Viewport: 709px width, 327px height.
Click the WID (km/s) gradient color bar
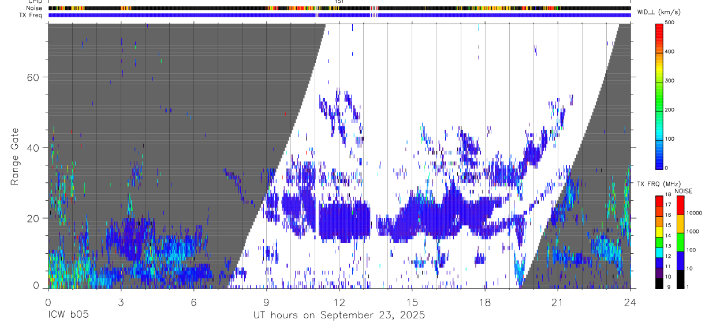point(659,96)
